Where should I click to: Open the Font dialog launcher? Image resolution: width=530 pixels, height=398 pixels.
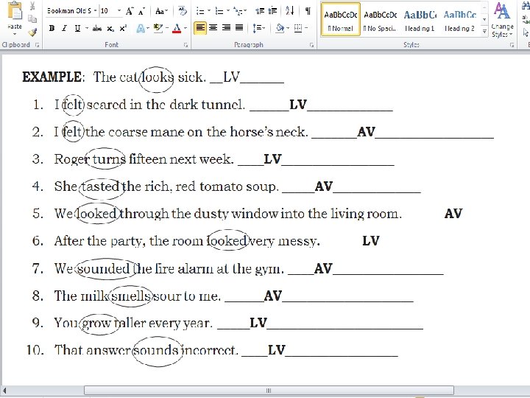pyautogui.click(x=185, y=45)
